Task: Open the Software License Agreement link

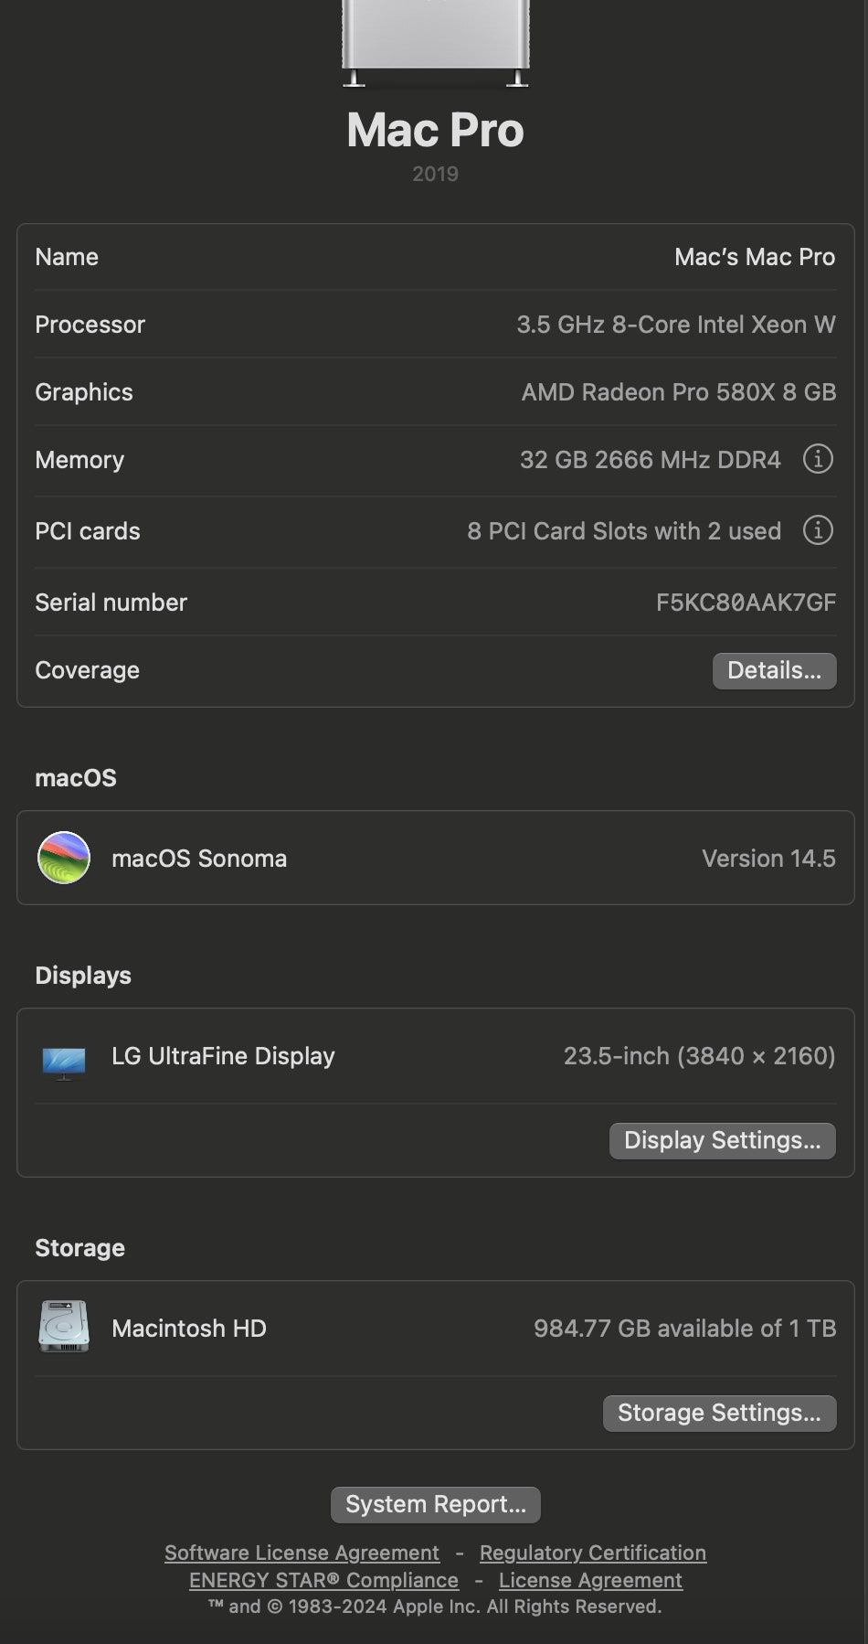Action: pyautogui.click(x=302, y=1553)
